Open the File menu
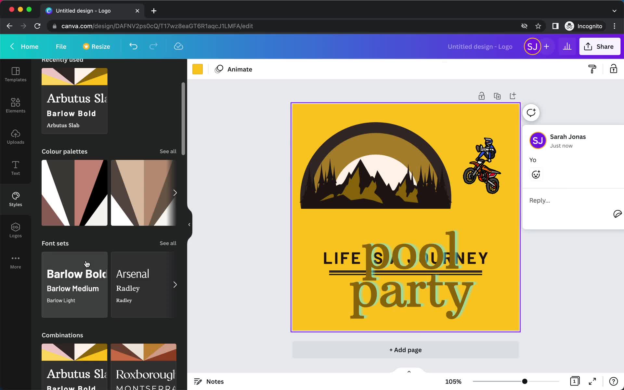 pos(61,46)
